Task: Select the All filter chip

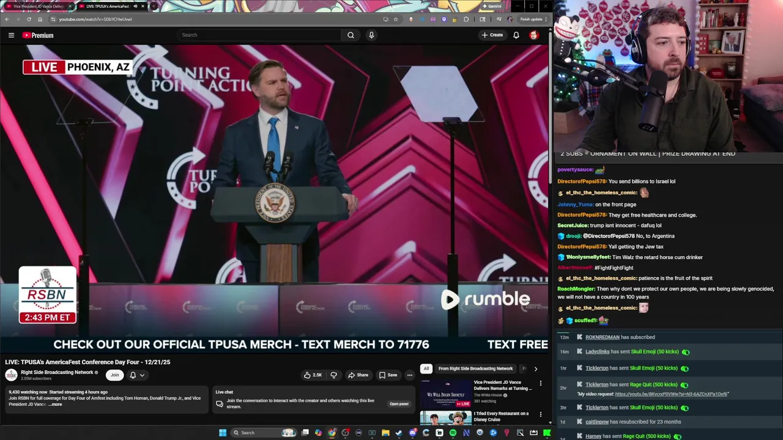Action: tap(426, 369)
